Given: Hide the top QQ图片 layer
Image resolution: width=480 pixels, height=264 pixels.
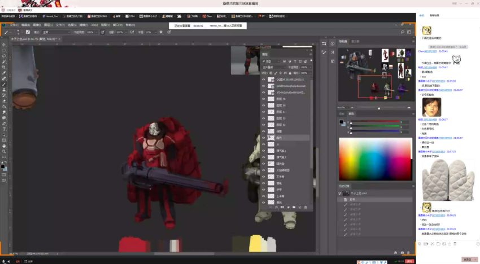Looking at the screenshot, I should pos(263,80).
